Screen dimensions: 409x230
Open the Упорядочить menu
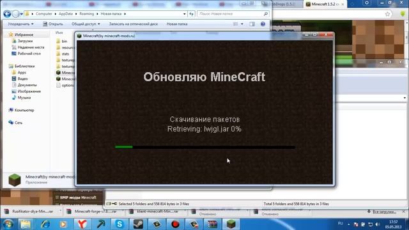coord(20,24)
